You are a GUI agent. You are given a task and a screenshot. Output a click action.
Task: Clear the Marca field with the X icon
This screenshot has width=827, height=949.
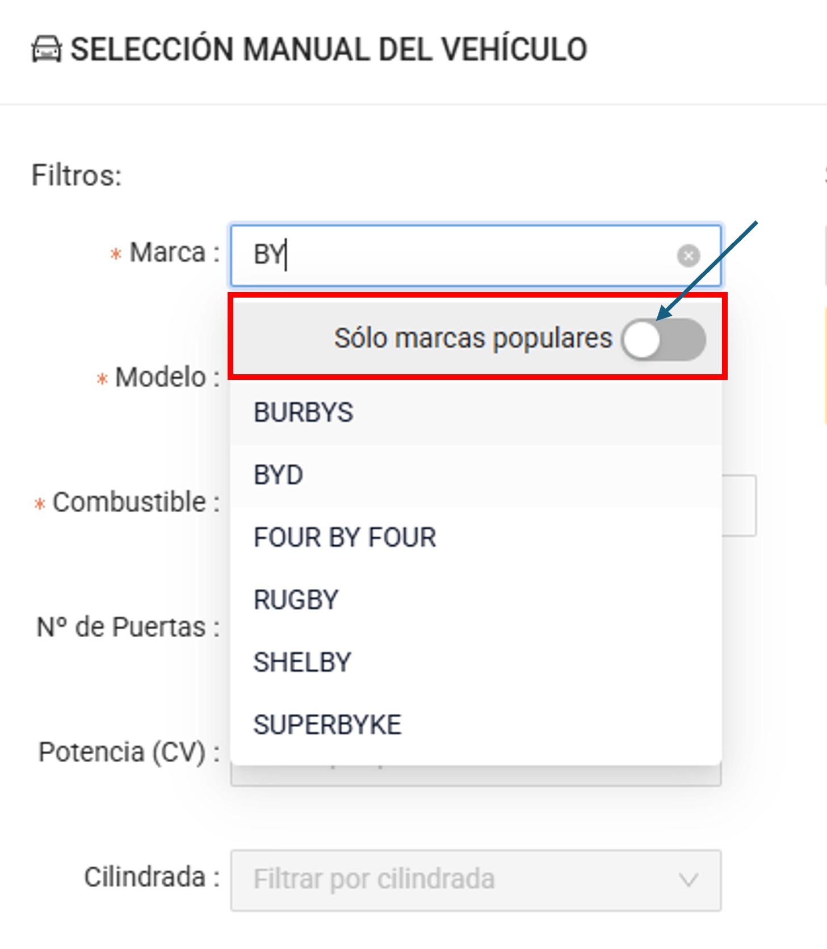pyautogui.click(x=688, y=256)
